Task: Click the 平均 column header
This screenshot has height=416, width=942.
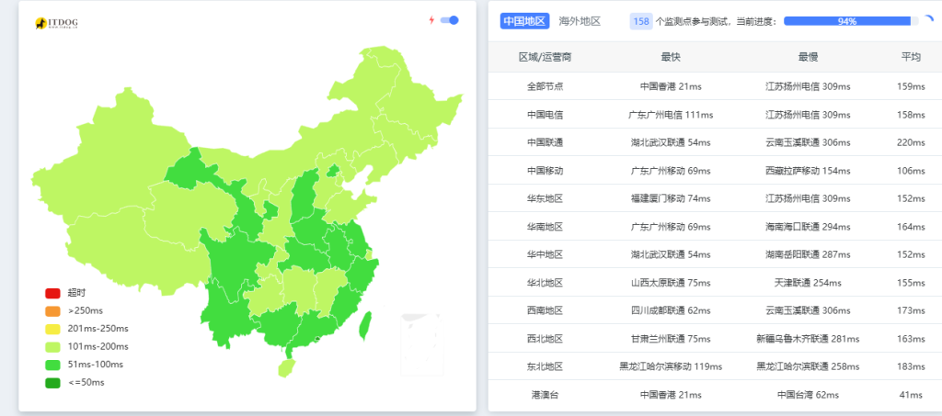Action: [910, 57]
